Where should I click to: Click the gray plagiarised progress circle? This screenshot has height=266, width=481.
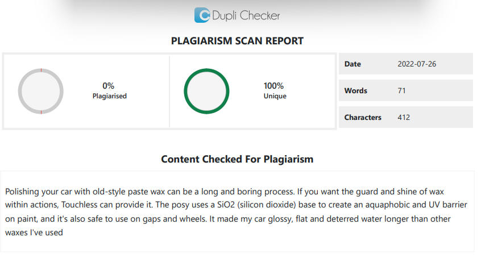41,92
